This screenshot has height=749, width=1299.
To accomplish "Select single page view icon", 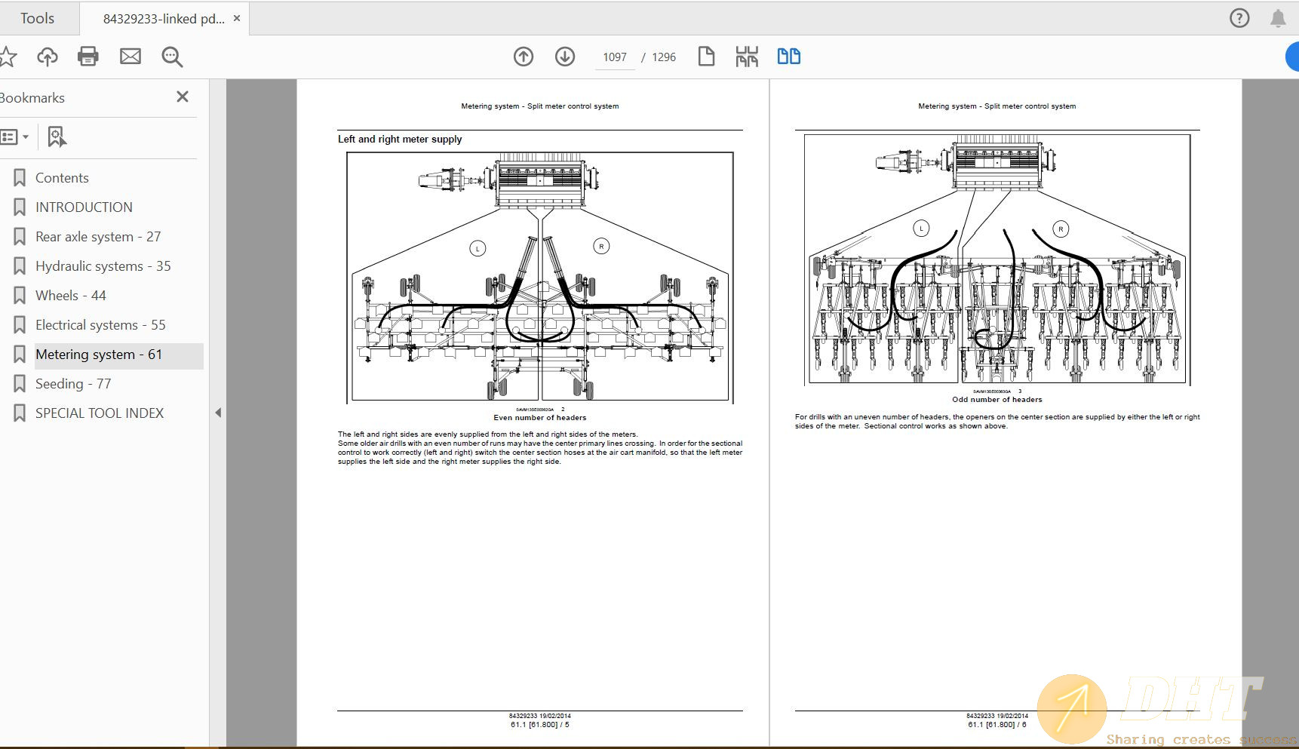I will (x=706, y=57).
